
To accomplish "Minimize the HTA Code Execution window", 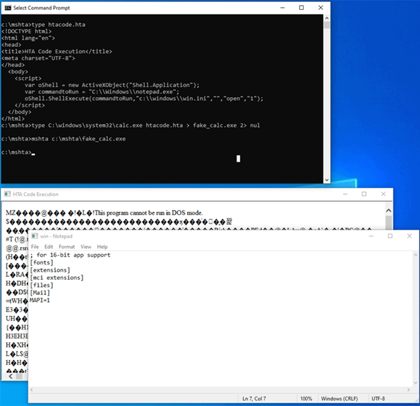I will 345,194.
